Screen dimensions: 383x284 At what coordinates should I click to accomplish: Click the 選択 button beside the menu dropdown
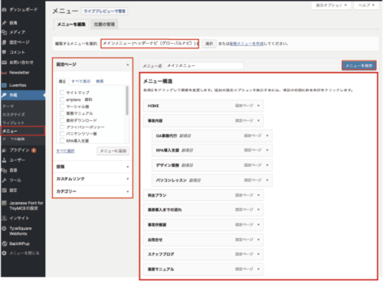pyautogui.click(x=209, y=44)
